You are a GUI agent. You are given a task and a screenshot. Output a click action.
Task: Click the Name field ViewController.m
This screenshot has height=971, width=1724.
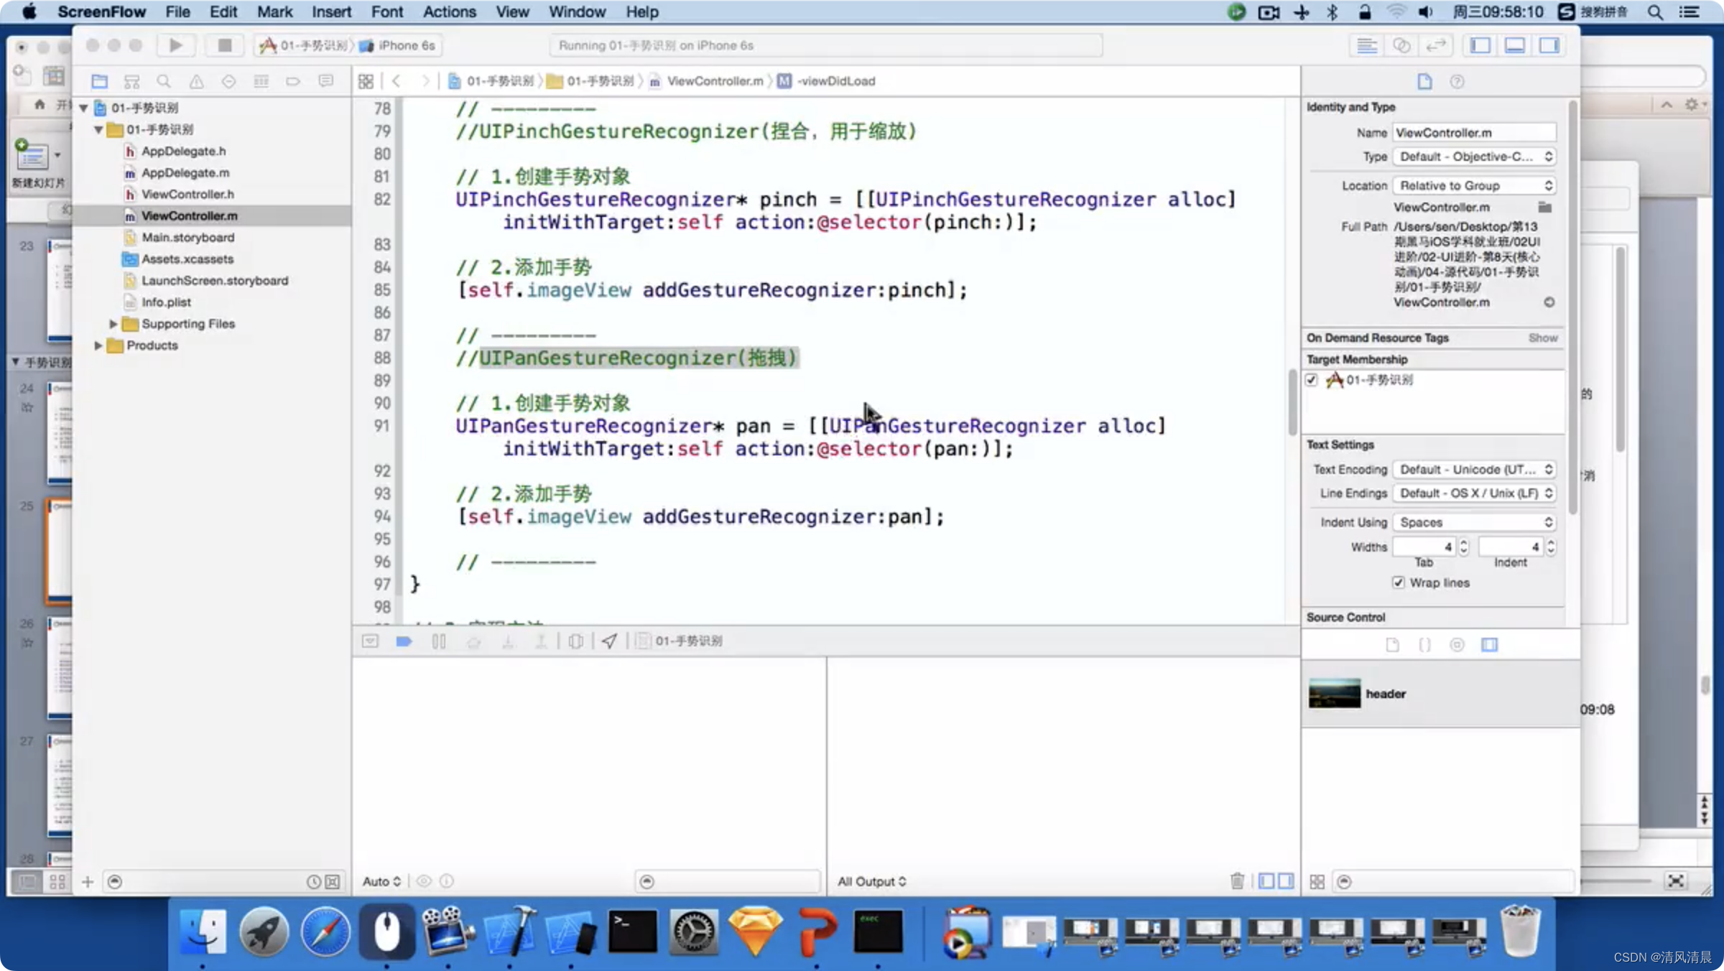point(1475,133)
